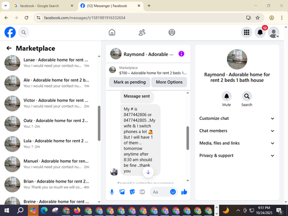This screenshot has height=216, width=288.
Task: Open the tab search dropdown arrow
Action: 6,6
